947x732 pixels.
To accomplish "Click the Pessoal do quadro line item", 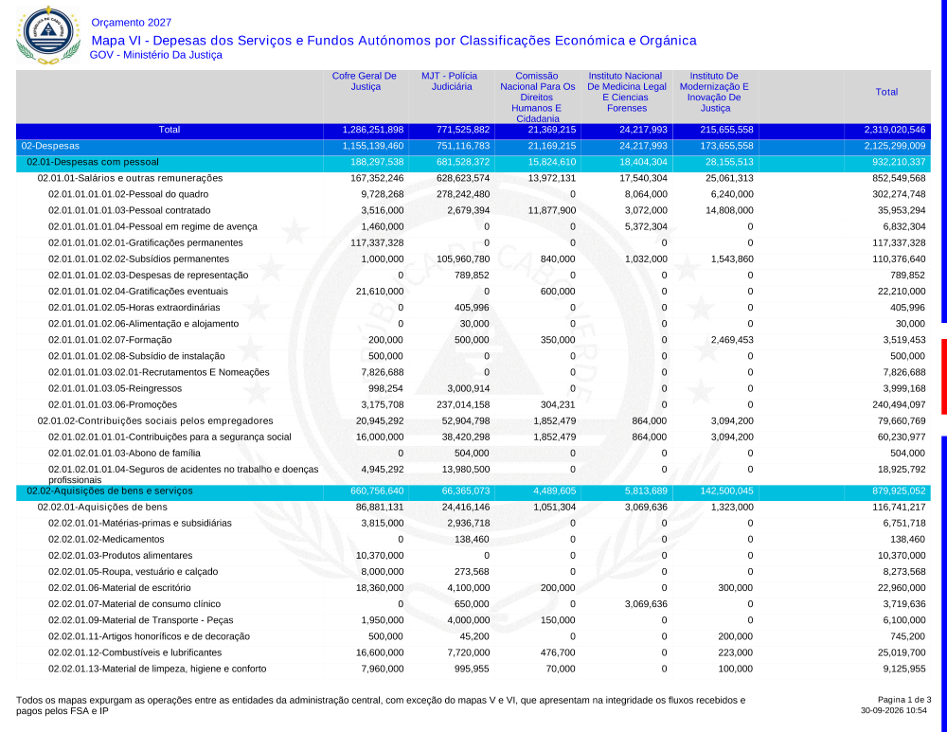I will coord(128,194).
